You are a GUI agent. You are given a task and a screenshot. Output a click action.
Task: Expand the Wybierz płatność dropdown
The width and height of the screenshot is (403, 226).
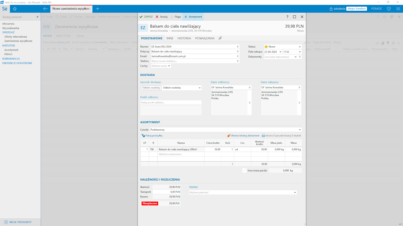(x=295, y=192)
